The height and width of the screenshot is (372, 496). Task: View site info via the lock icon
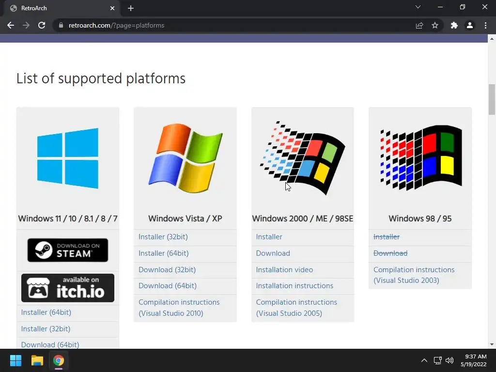[61, 25]
